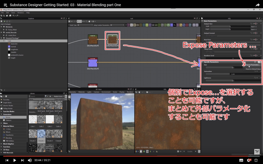Go to the previous video
The image size is (263, 164).
[7, 160]
